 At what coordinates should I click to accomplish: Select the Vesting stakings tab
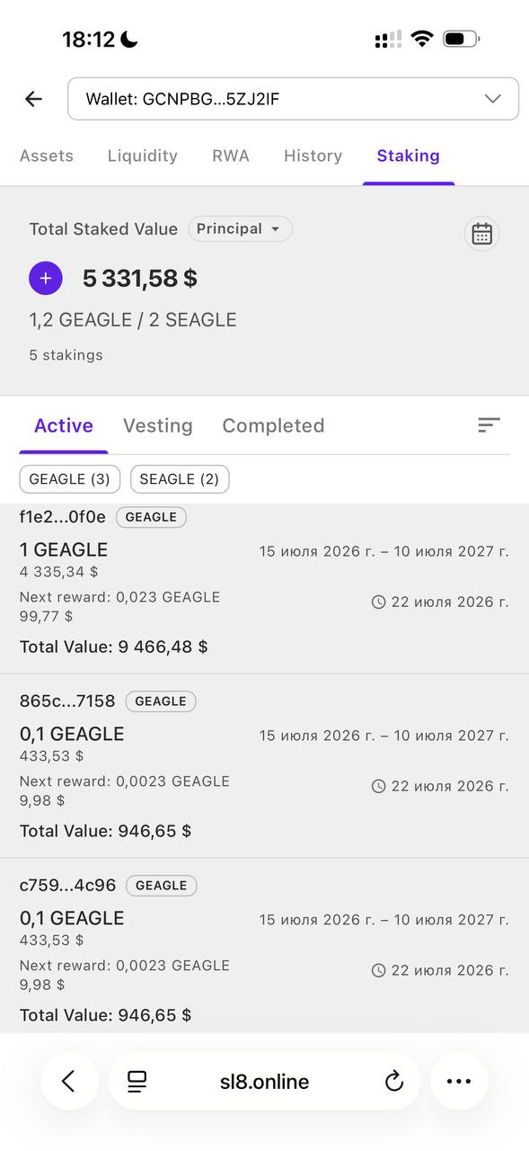[x=158, y=425]
